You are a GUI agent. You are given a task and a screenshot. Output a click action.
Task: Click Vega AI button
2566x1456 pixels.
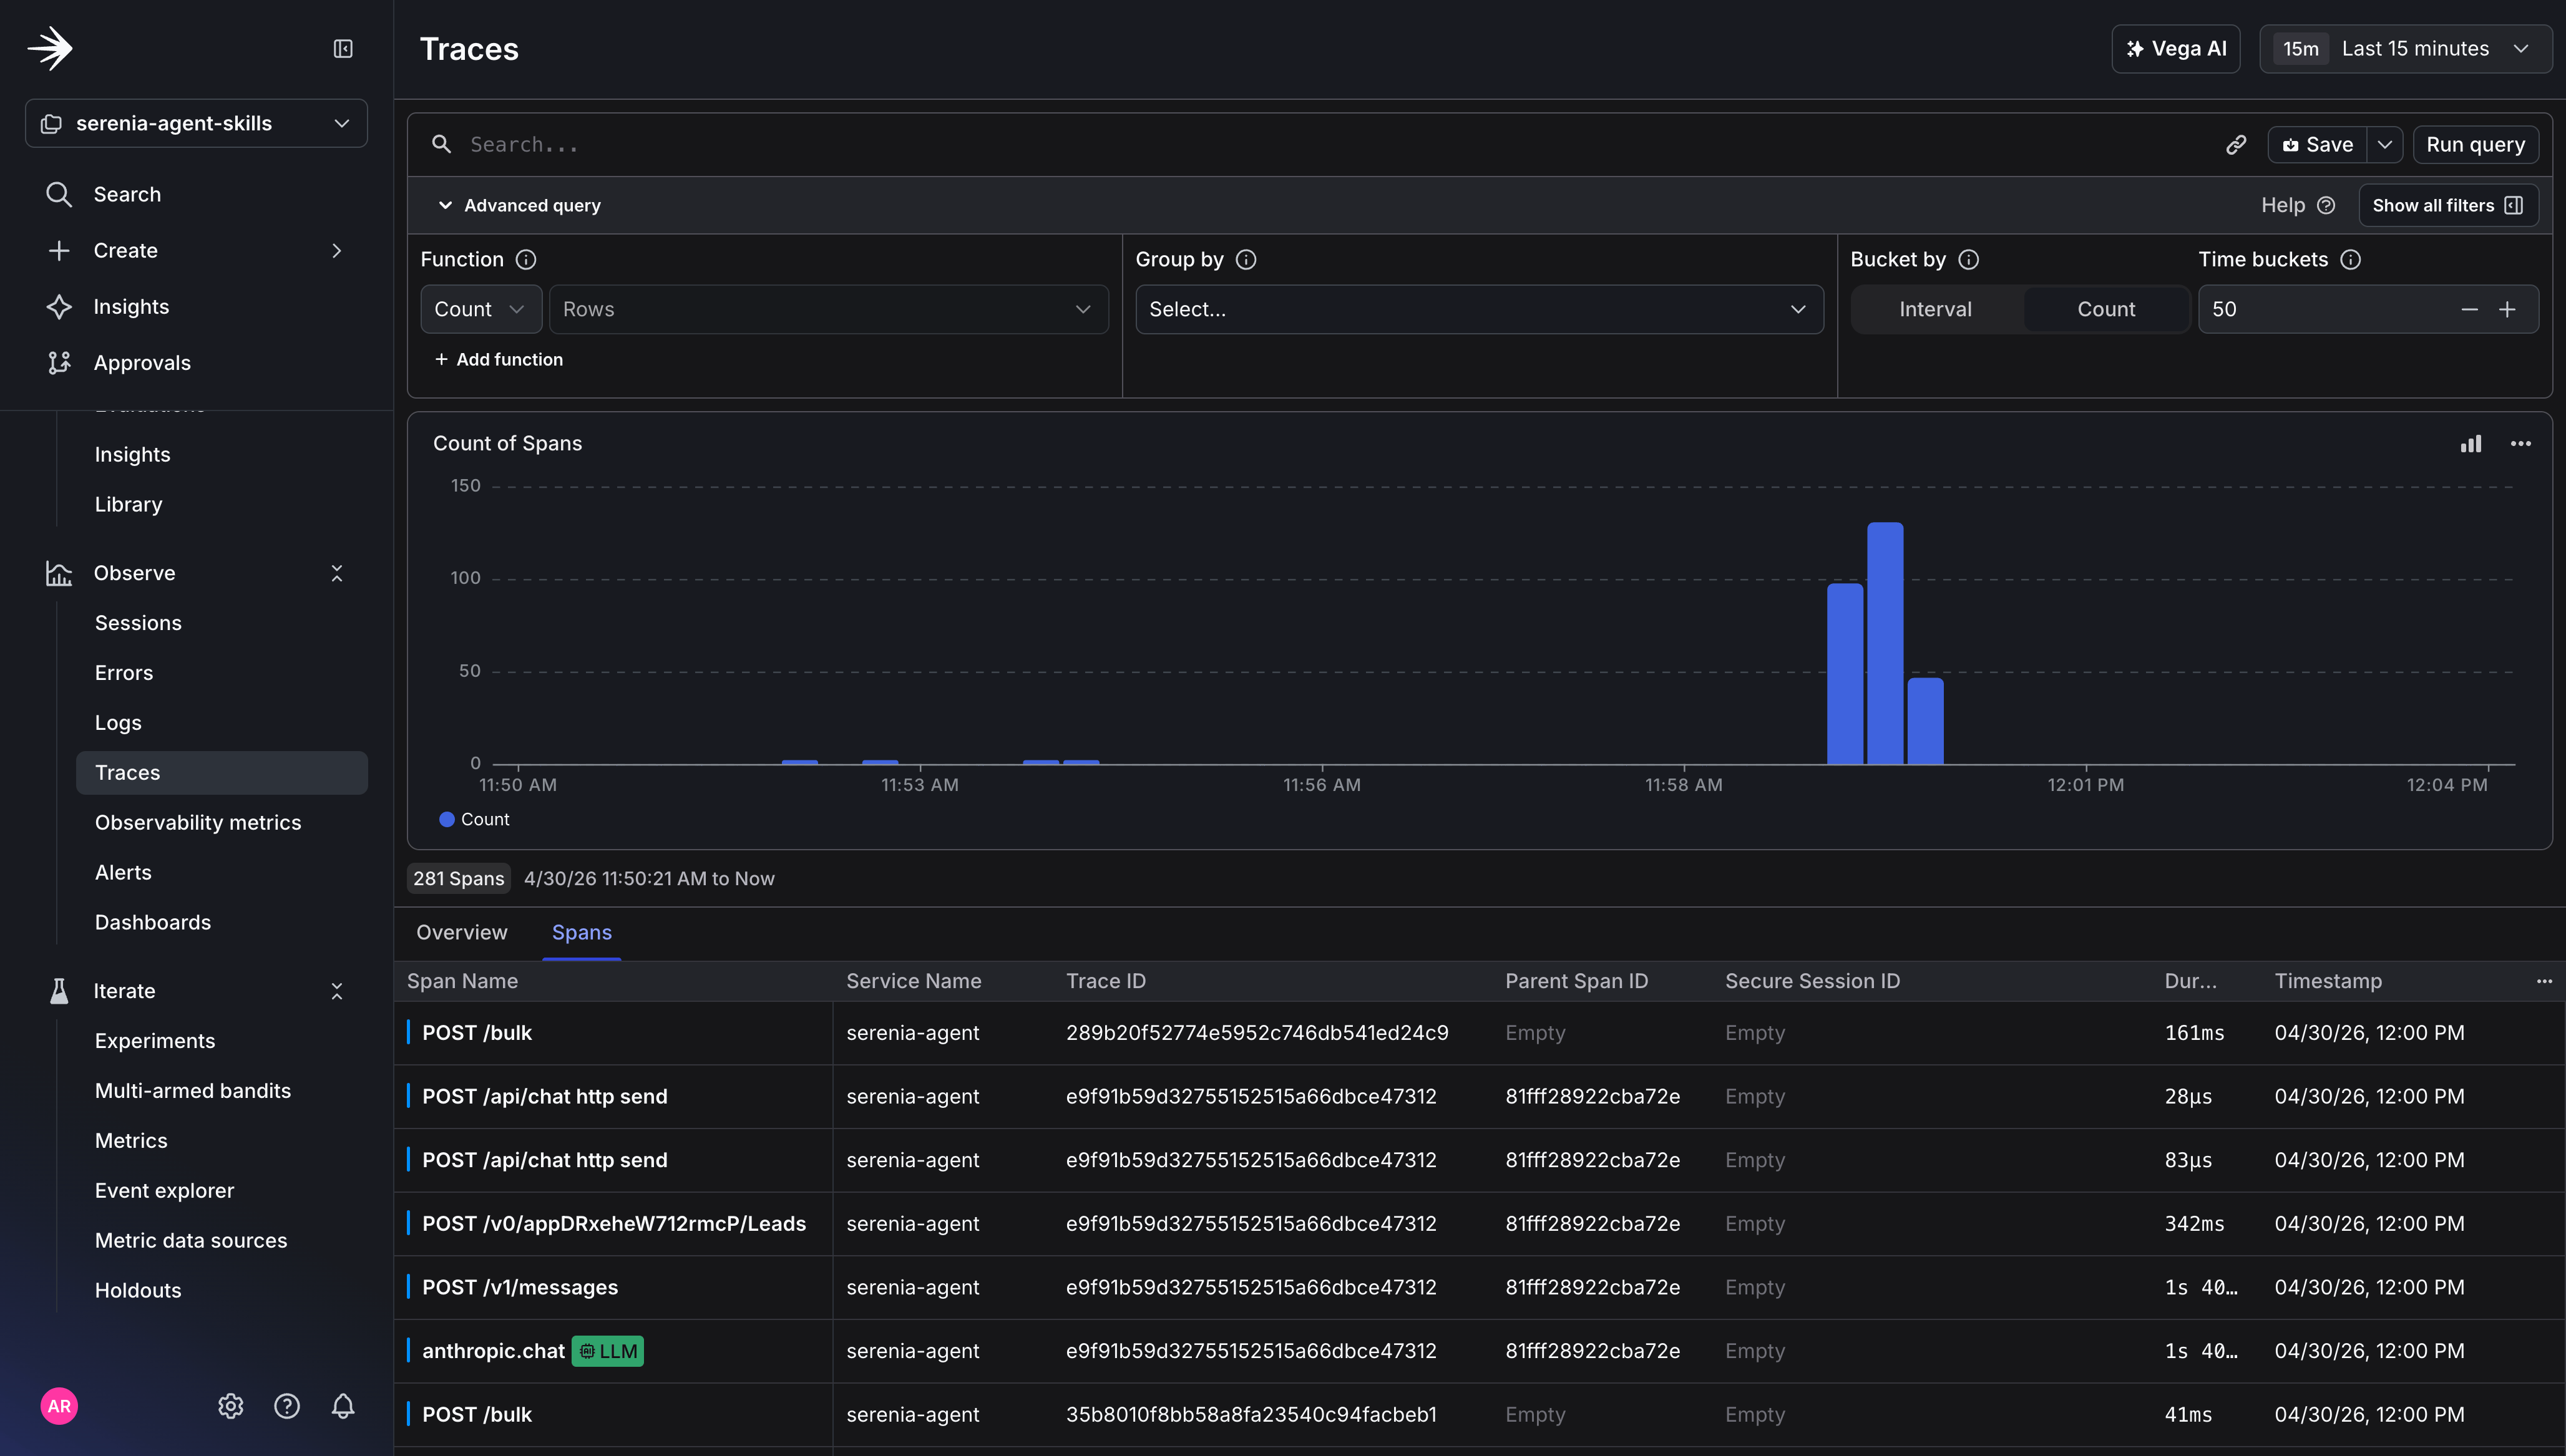click(x=2176, y=49)
